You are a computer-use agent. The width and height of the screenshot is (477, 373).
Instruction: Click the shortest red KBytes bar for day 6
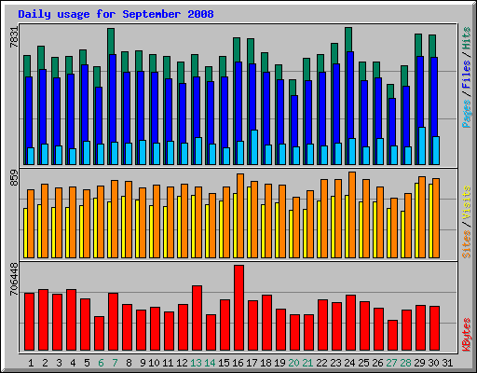point(99,334)
